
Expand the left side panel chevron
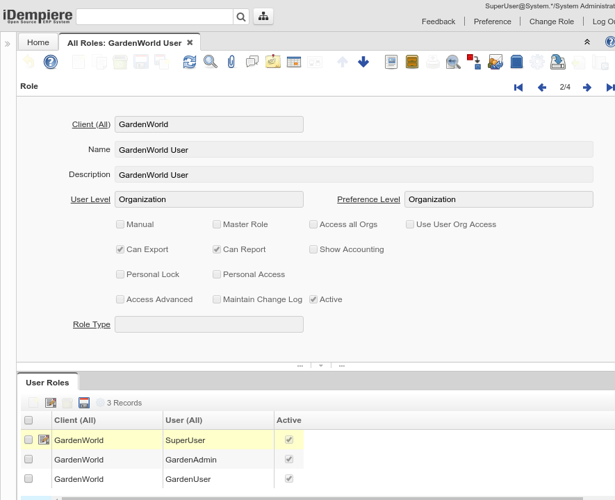click(8, 44)
